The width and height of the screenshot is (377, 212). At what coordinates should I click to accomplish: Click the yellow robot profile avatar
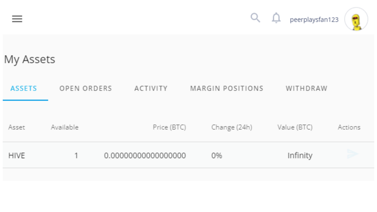[356, 19]
